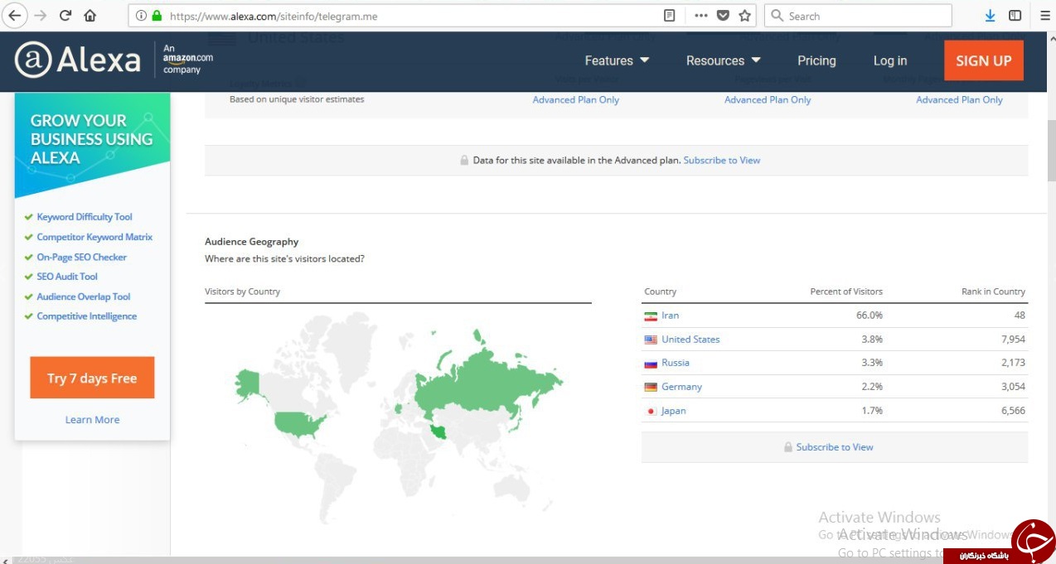Toggle the browser sidebar icon
The width and height of the screenshot is (1056, 564).
point(1015,15)
